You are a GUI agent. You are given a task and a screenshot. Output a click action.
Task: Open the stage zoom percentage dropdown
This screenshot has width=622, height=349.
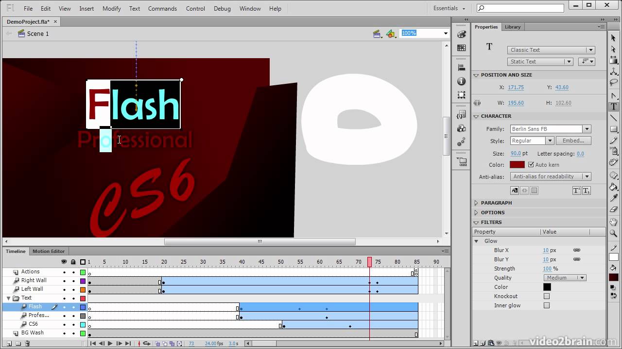[446, 33]
